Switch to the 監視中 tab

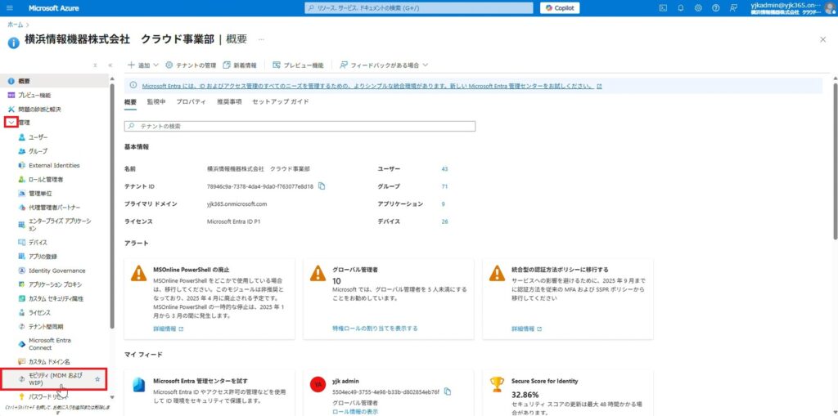[x=156, y=102]
